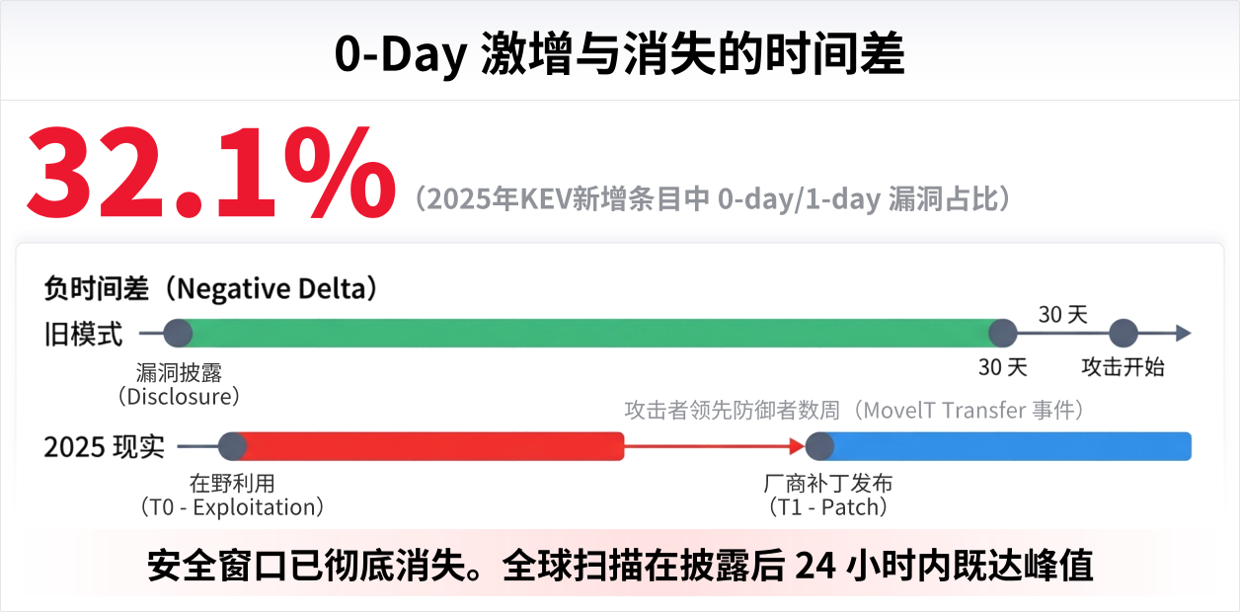Click the 2025年KEV新增条目 caption text
Image resolution: width=1240 pixels, height=612 pixels.
point(713,198)
